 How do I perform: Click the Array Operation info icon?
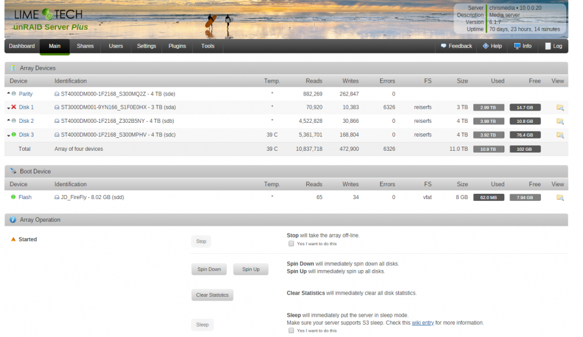pyautogui.click(x=13, y=219)
